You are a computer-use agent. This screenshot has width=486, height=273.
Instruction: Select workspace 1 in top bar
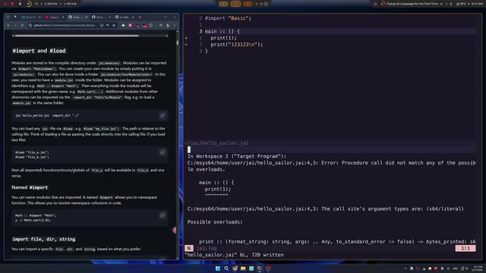tap(223, 4)
